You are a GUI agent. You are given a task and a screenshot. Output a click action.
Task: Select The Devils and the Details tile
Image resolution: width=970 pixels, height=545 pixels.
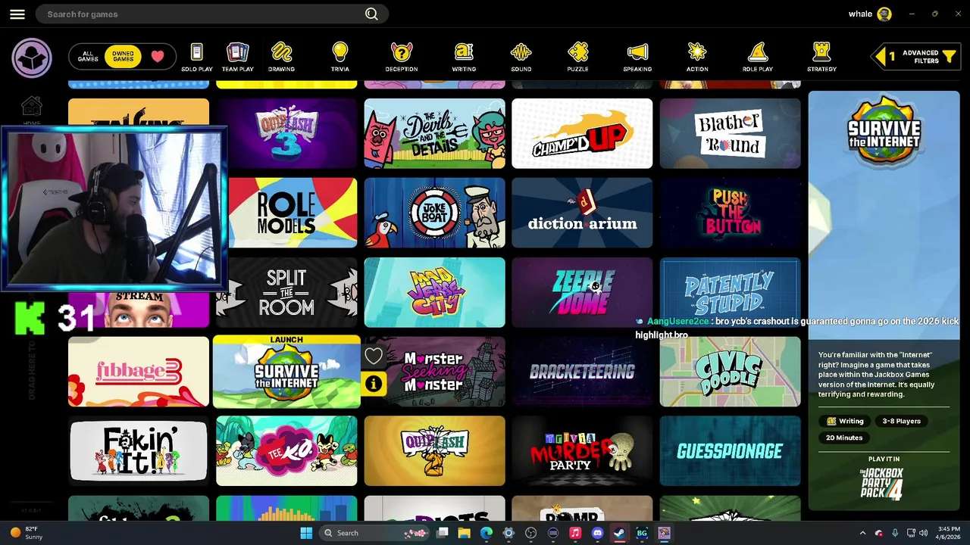click(x=434, y=133)
